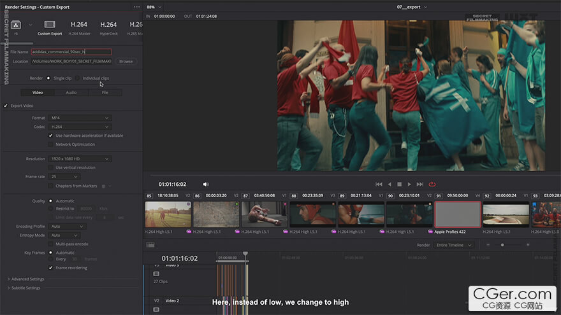The height and width of the screenshot is (315, 561).
Task: Open the Encoding Profile dropdown
Action: [x=68, y=227]
